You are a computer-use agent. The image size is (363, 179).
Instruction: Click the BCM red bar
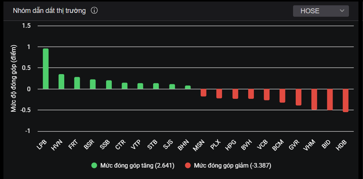282,96
